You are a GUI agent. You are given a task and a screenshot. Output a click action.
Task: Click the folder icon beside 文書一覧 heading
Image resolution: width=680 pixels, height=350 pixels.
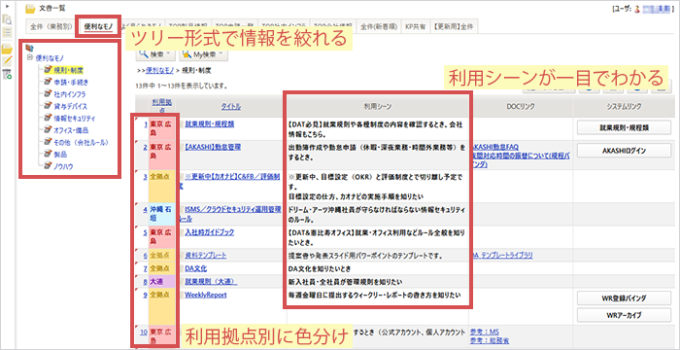(30, 9)
